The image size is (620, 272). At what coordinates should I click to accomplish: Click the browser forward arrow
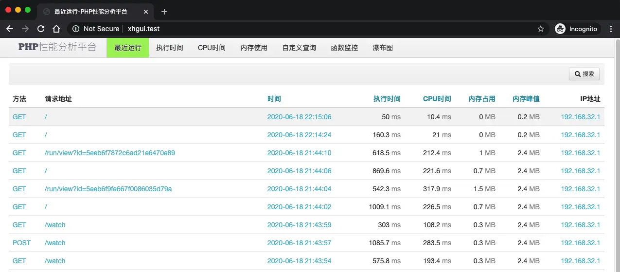click(25, 29)
